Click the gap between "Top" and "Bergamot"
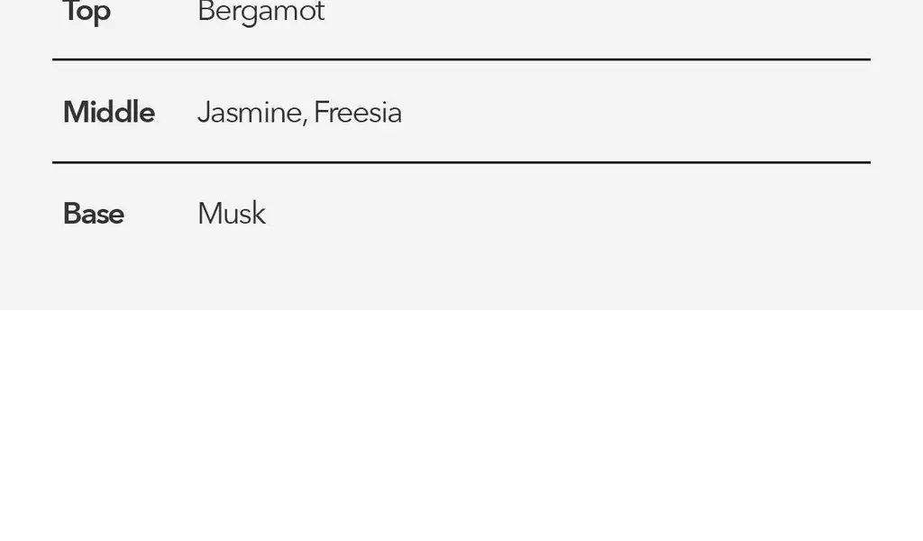 (154, 13)
